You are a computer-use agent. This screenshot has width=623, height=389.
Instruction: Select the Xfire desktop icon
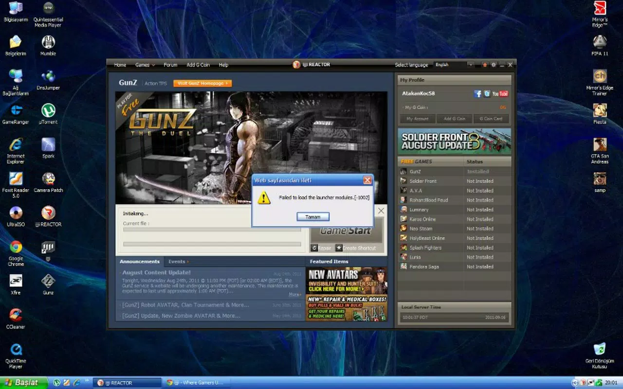16,284
